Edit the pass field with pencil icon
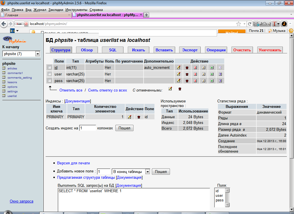The height and width of the screenshot is (214, 294). click(179, 81)
